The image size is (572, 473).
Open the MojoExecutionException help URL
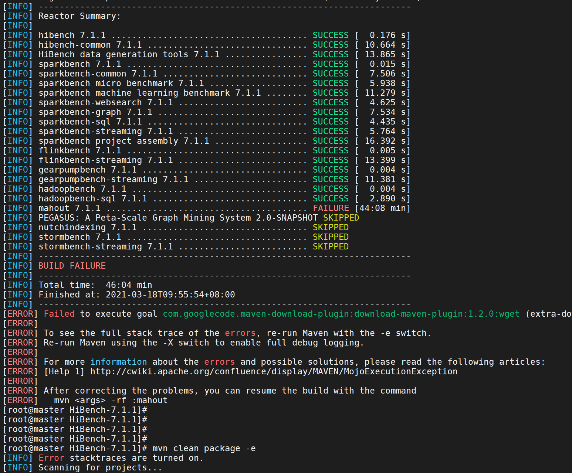coord(273,371)
